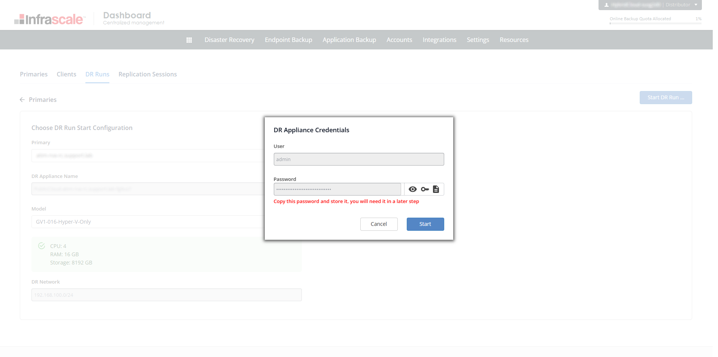Click the key icon to generate password

[425, 189]
